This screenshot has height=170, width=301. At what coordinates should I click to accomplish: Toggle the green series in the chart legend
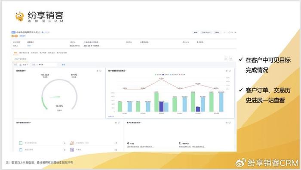[158, 74]
